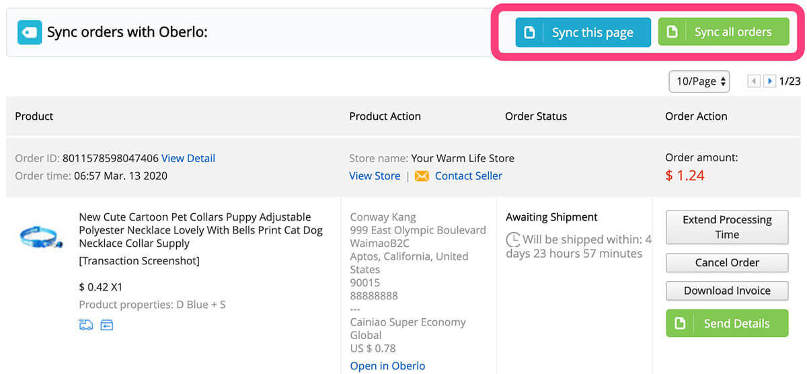The height and width of the screenshot is (374, 807).
Task: Click the Product Action column header
Action: pyautogui.click(x=385, y=116)
